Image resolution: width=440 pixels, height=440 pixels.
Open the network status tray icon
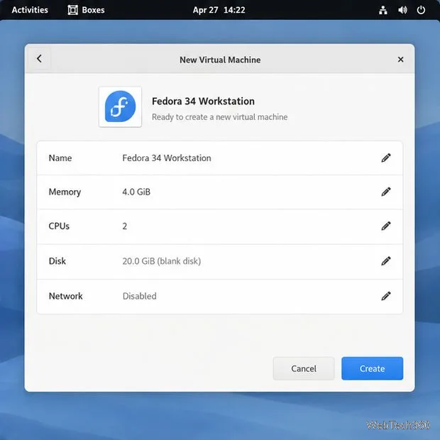pyautogui.click(x=383, y=10)
